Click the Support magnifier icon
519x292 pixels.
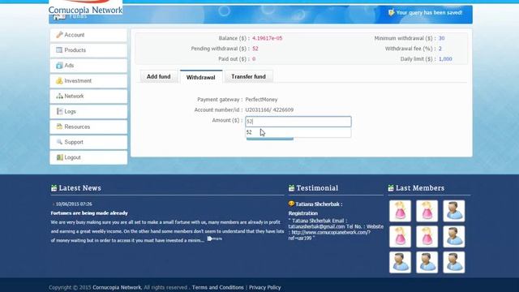(x=59, y=142)
